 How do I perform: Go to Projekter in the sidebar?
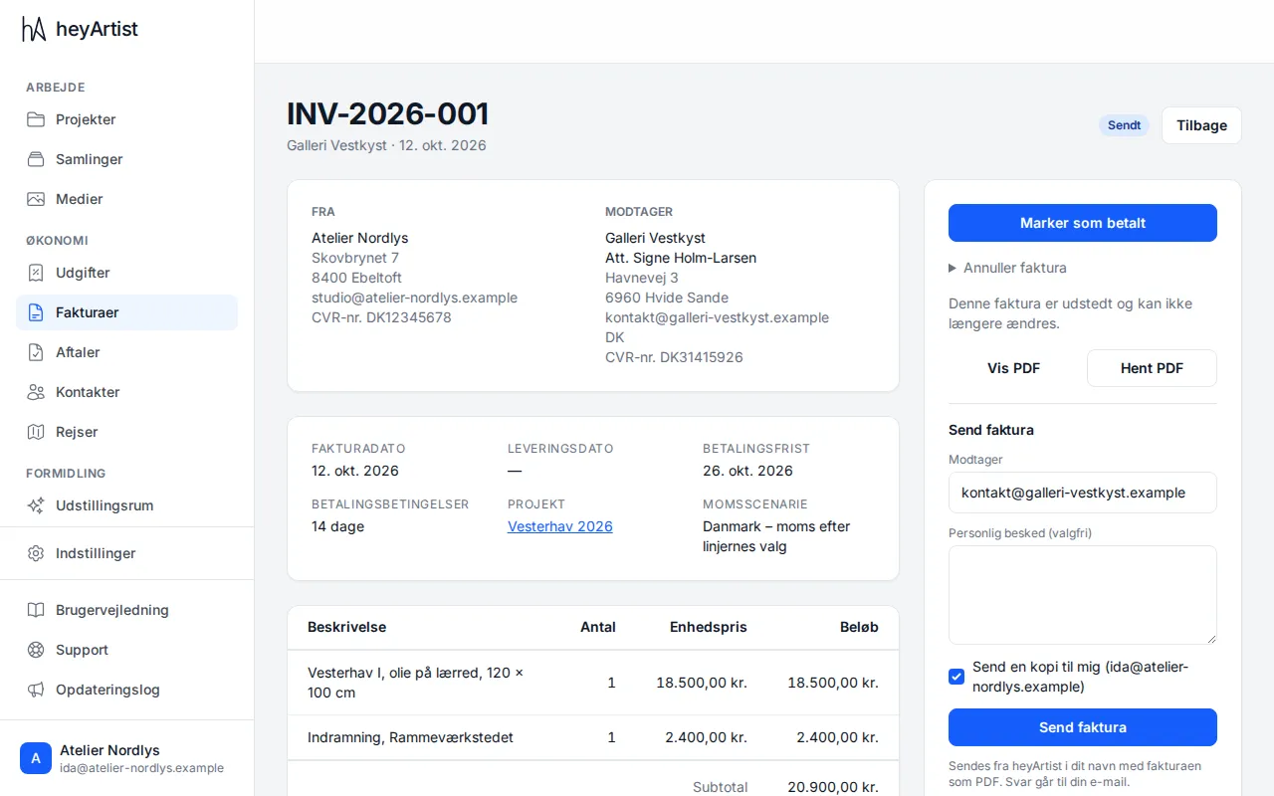127,119
